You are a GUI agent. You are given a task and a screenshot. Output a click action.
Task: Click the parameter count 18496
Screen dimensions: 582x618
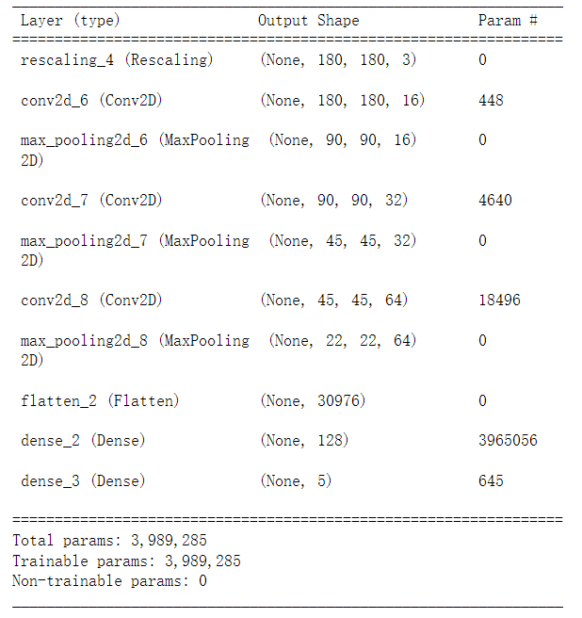pyautogui.click(x=499, y=301)
